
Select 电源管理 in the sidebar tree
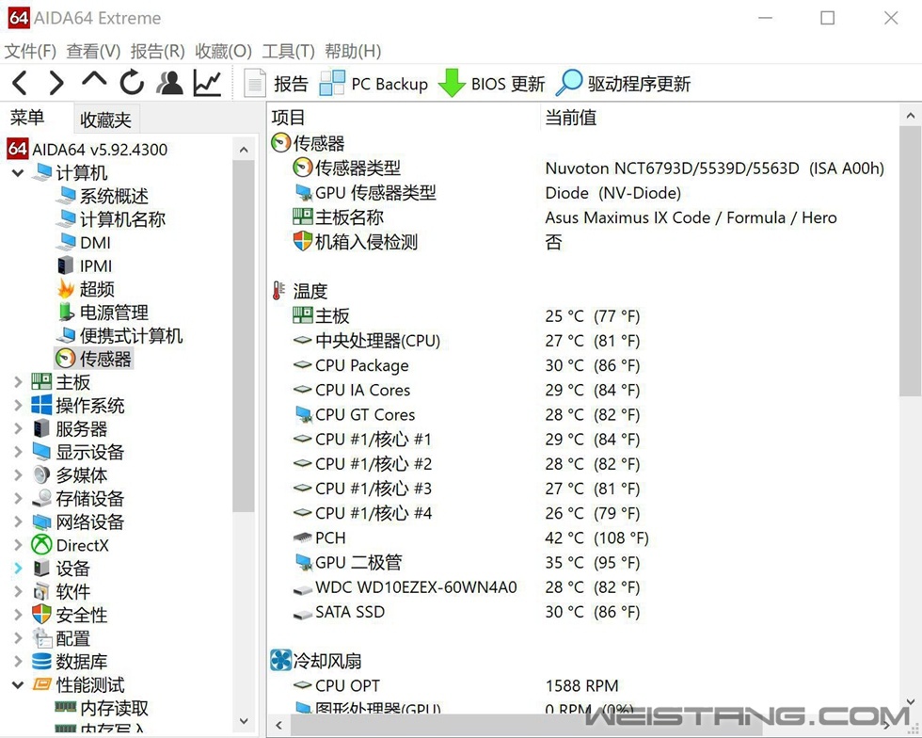[x=114, y=313]
